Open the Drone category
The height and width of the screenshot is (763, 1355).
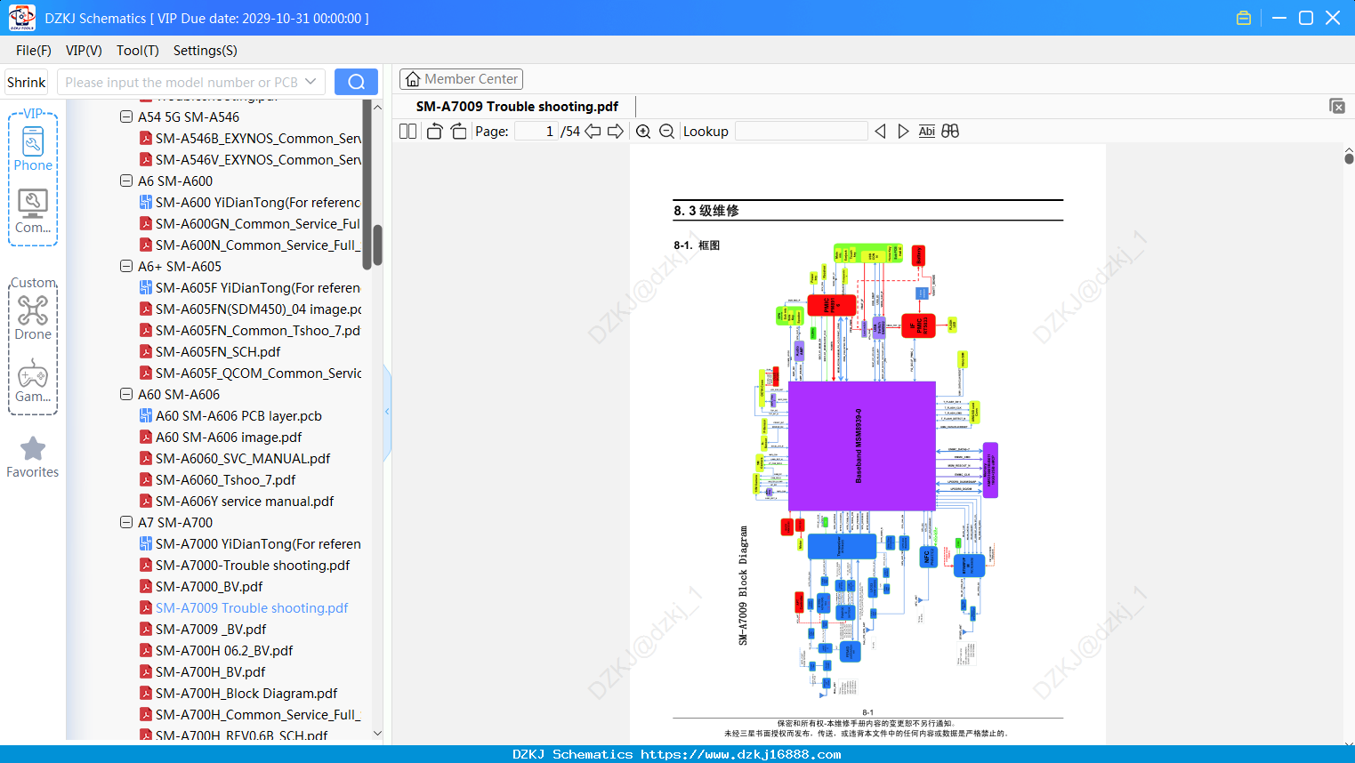click(33, 317)
